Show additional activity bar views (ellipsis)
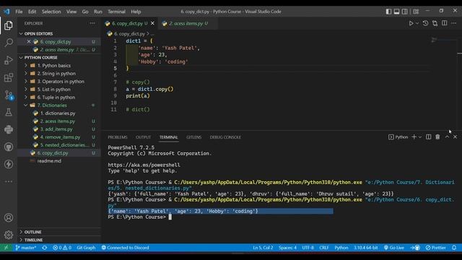 pos(9,181)
